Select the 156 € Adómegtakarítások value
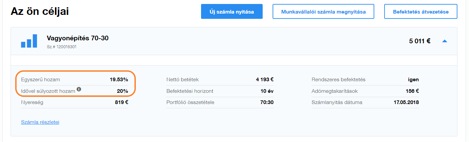 pyautogui.click(x=412, y=91)
